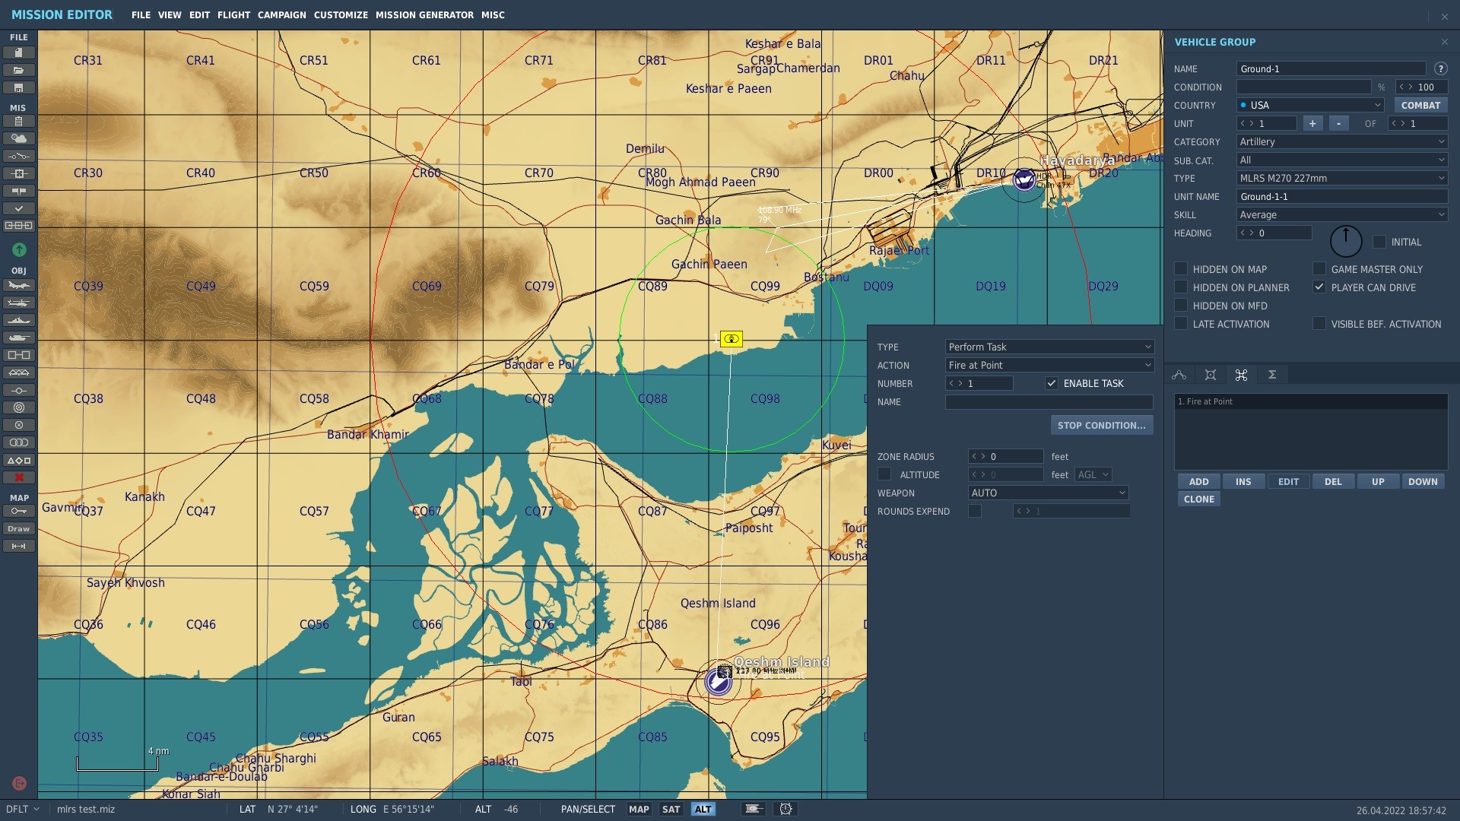The image size is (1460, 821).
Task: Enable the HIDDEN ON PLANNER checkbox
Action: 1181,287
